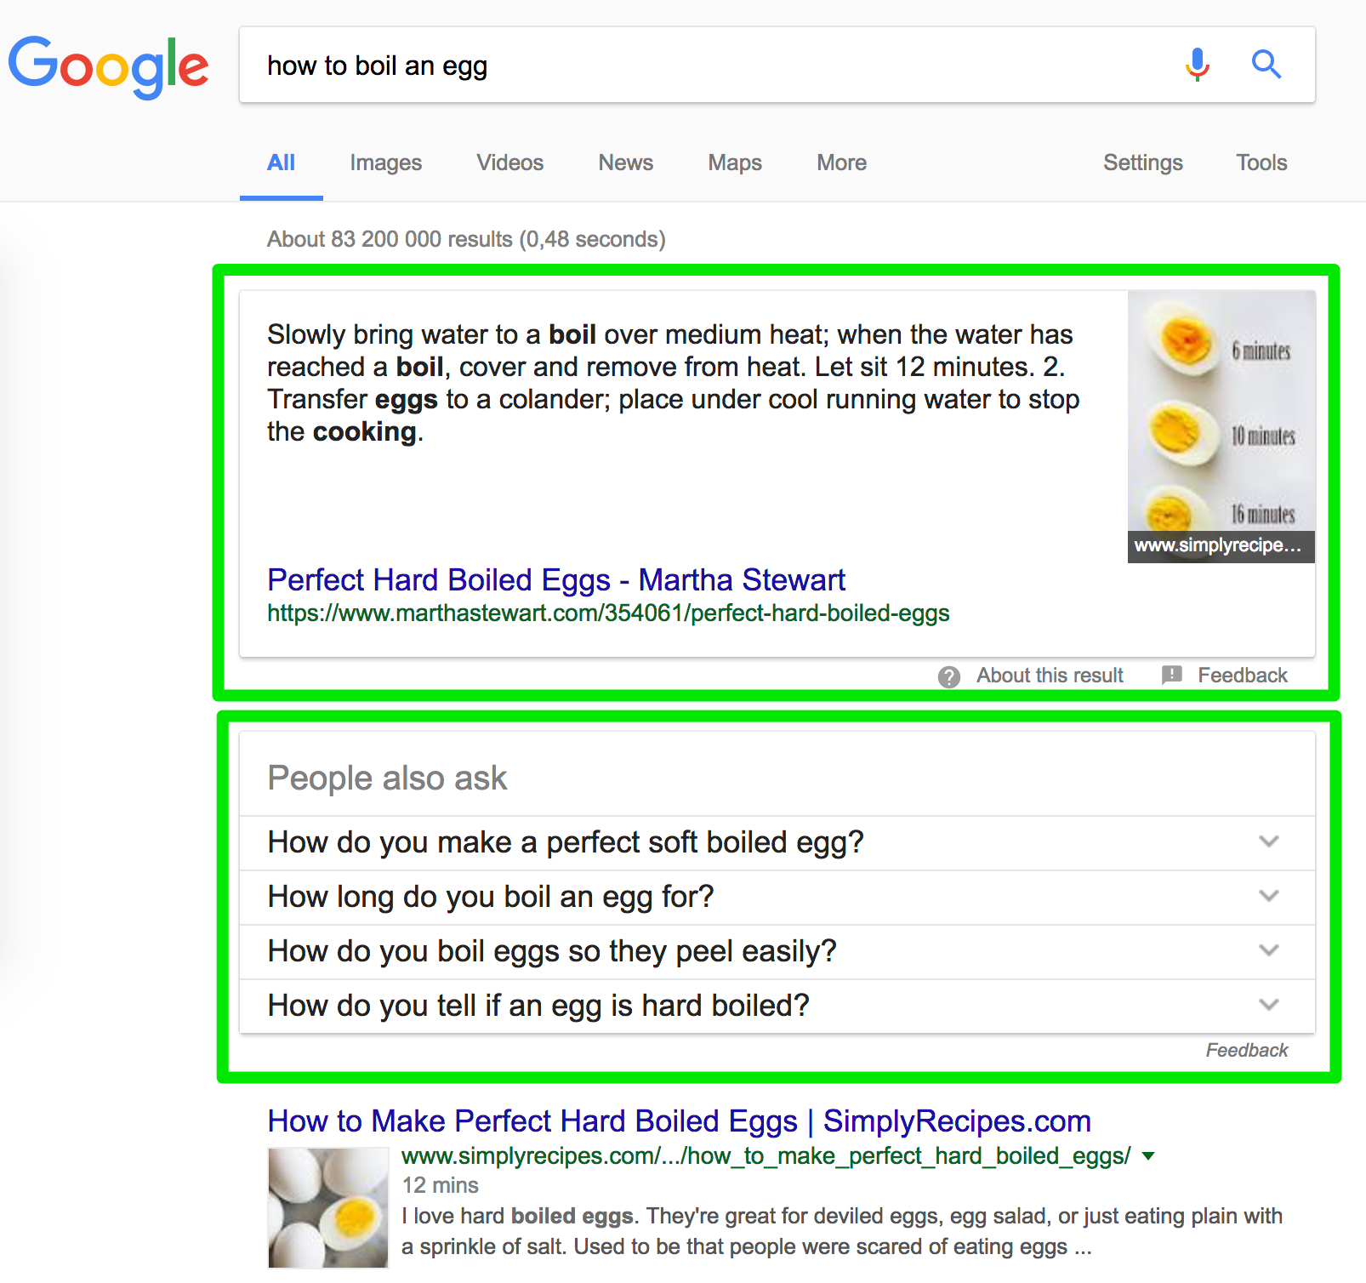This screenshot has height=1283, width=1366.
Task: Click the marthastewart.com green URL
Action: [x=608, y=613]
